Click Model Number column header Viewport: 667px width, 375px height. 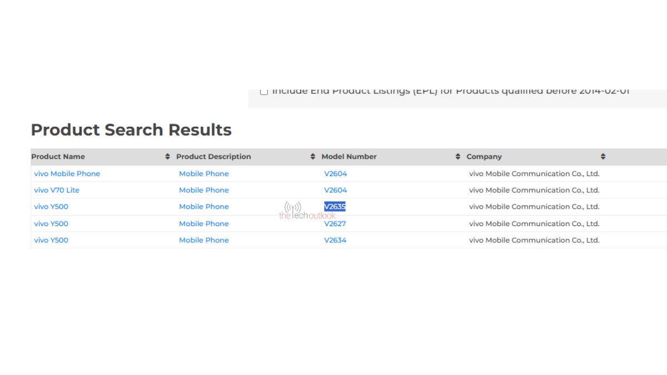(349, 157)
